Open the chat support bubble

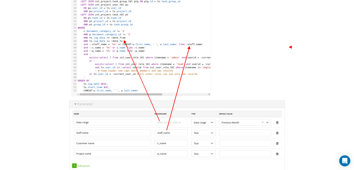point(345,161)
